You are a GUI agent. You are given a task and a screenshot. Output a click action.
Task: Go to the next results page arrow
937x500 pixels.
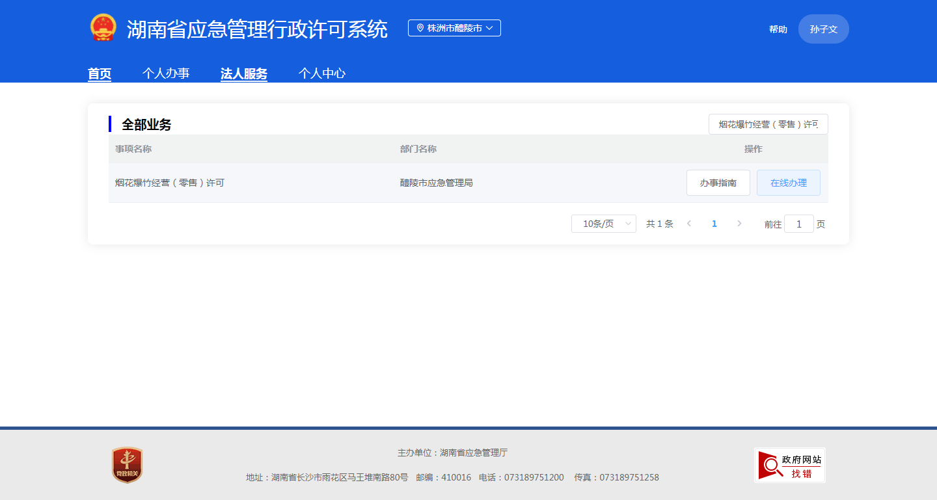tap(739, 224)
